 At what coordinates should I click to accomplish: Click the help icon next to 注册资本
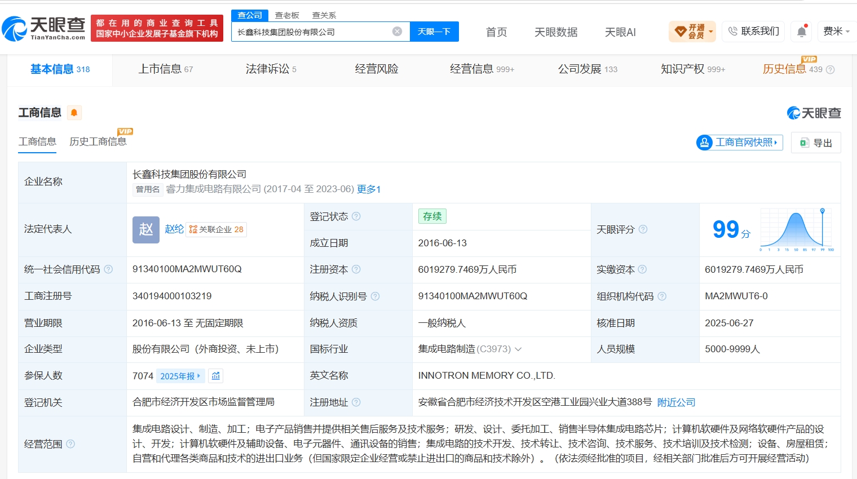pos(356,269)
